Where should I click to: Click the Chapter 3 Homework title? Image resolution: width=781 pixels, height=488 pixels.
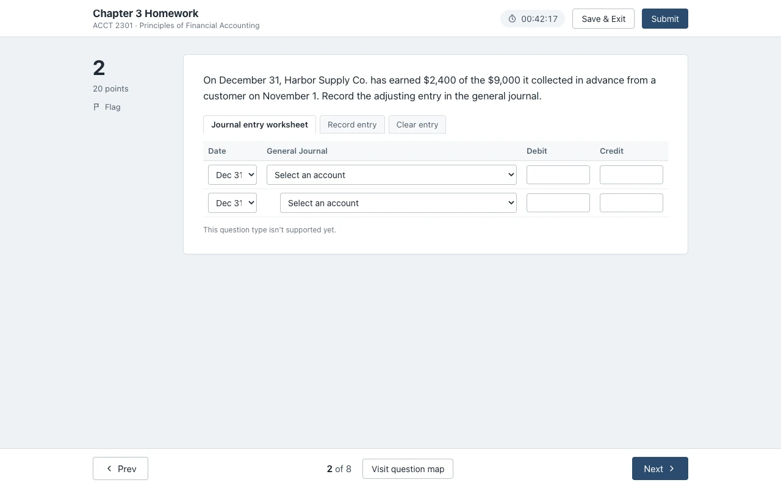146,13
